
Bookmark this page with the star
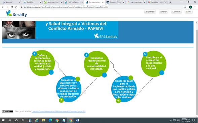[x=185, y=7]
